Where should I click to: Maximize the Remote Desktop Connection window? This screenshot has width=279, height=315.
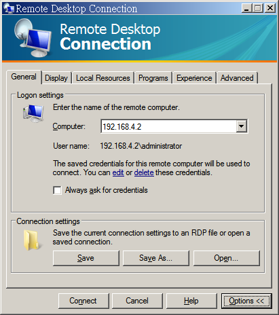click(x=258, y=8)
